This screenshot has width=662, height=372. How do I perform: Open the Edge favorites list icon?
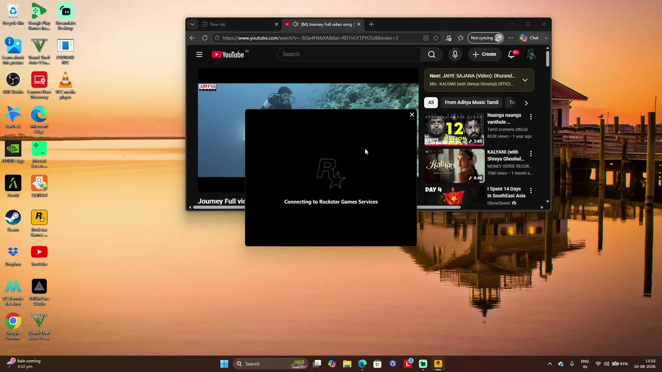point(461,38)
